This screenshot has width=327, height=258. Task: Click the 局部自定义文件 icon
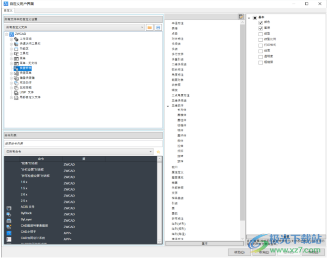[16, 98]
